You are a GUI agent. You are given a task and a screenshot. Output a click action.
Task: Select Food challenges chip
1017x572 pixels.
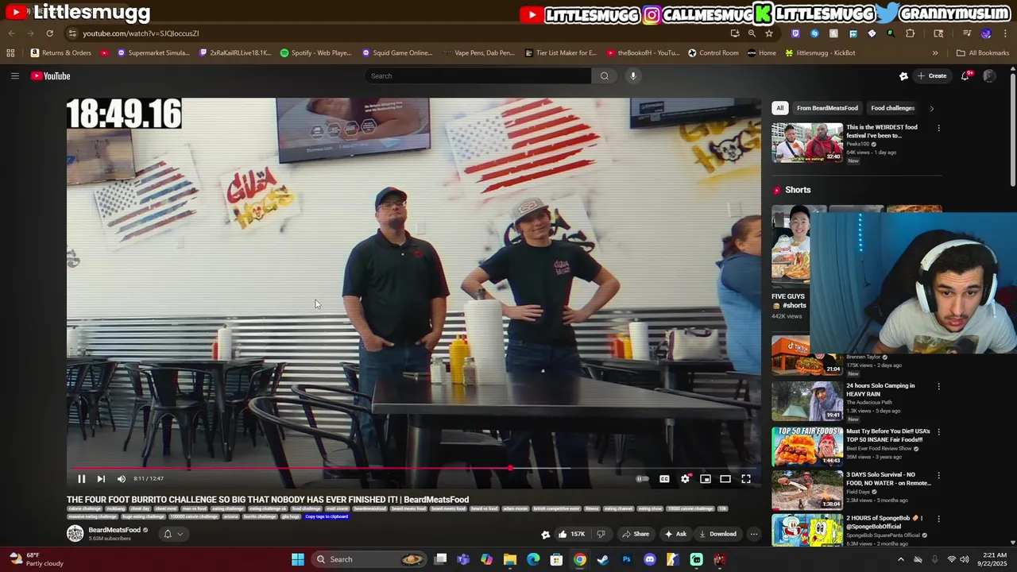(893, 108)
